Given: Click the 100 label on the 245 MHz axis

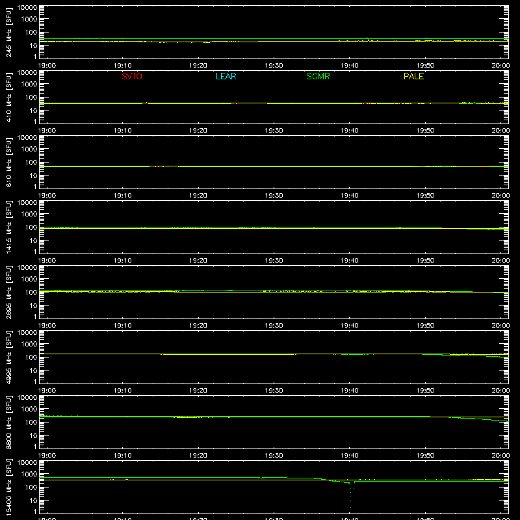Looking at the screenshot, I should pos(31,32).
